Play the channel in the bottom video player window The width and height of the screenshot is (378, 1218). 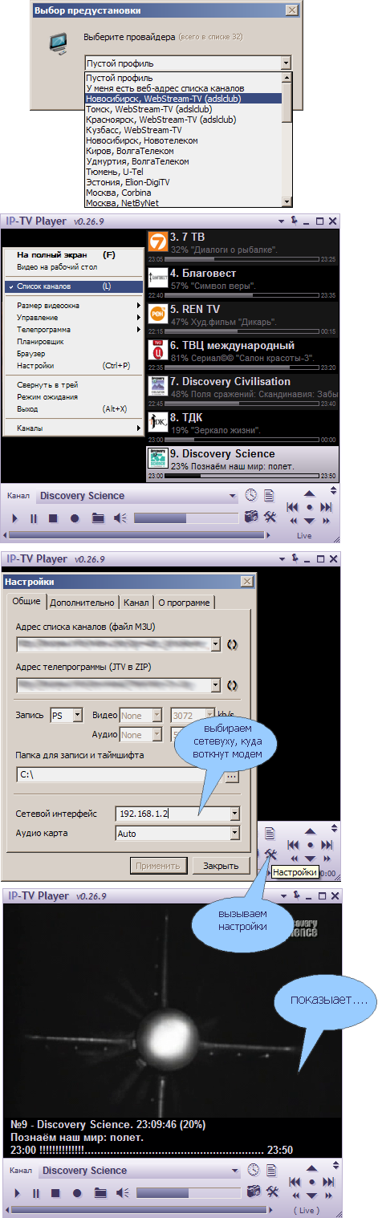click(x=17, y=1193)
